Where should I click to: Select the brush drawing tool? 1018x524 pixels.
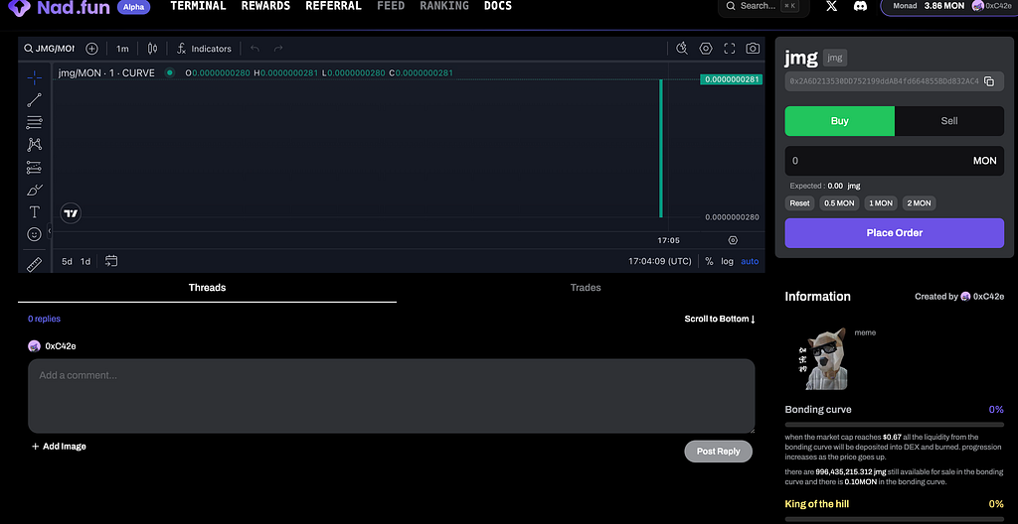[x=35, y=190]
